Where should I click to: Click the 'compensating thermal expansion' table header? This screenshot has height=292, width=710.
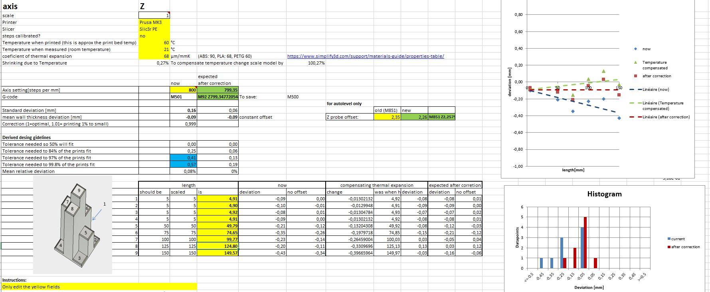(377, 185)
